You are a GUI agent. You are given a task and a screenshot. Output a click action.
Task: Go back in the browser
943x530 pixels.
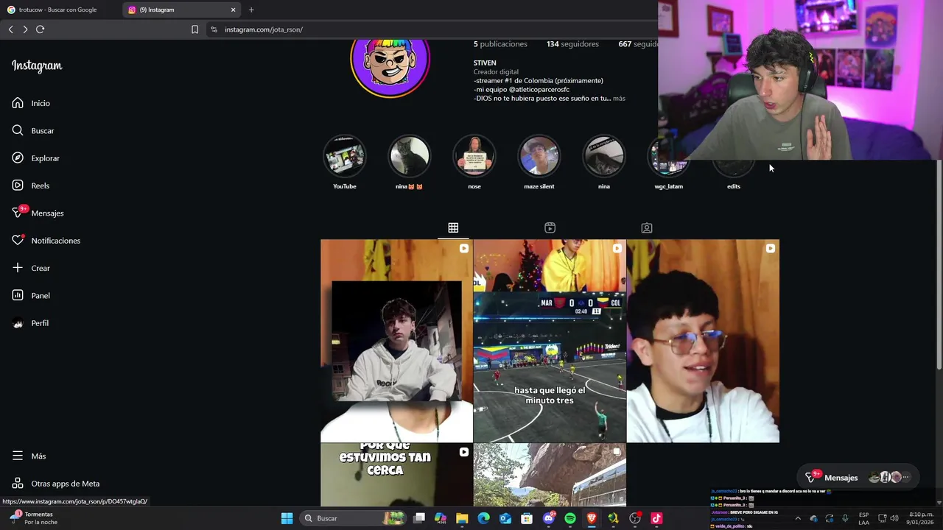pyautogui.click(x=10, y=29)
